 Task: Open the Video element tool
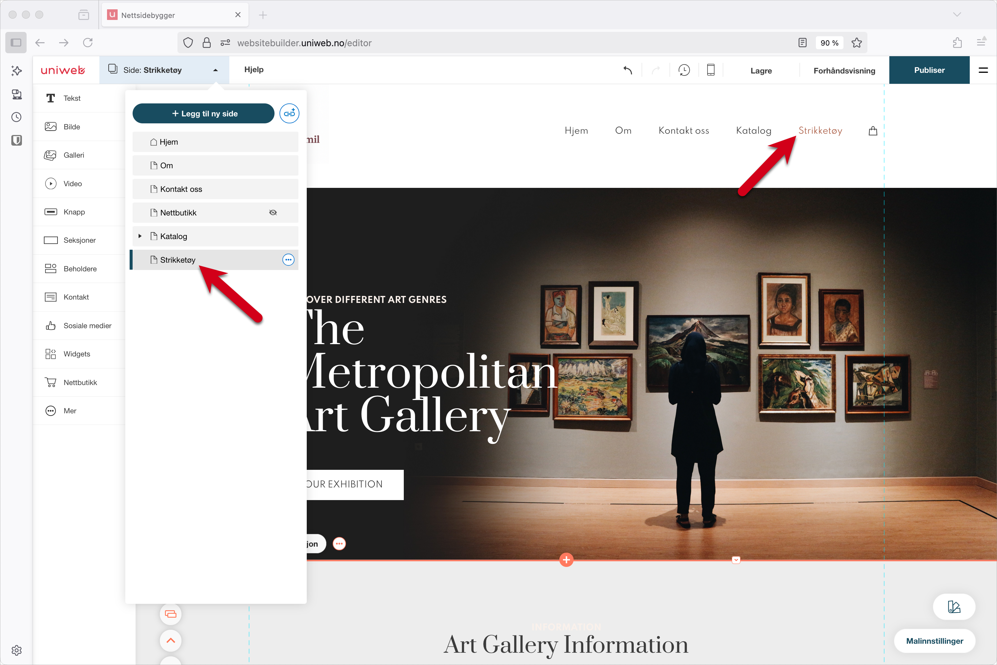point(79,183)
